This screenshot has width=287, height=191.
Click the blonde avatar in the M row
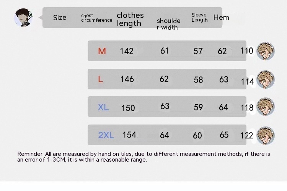tap(266, 51)
